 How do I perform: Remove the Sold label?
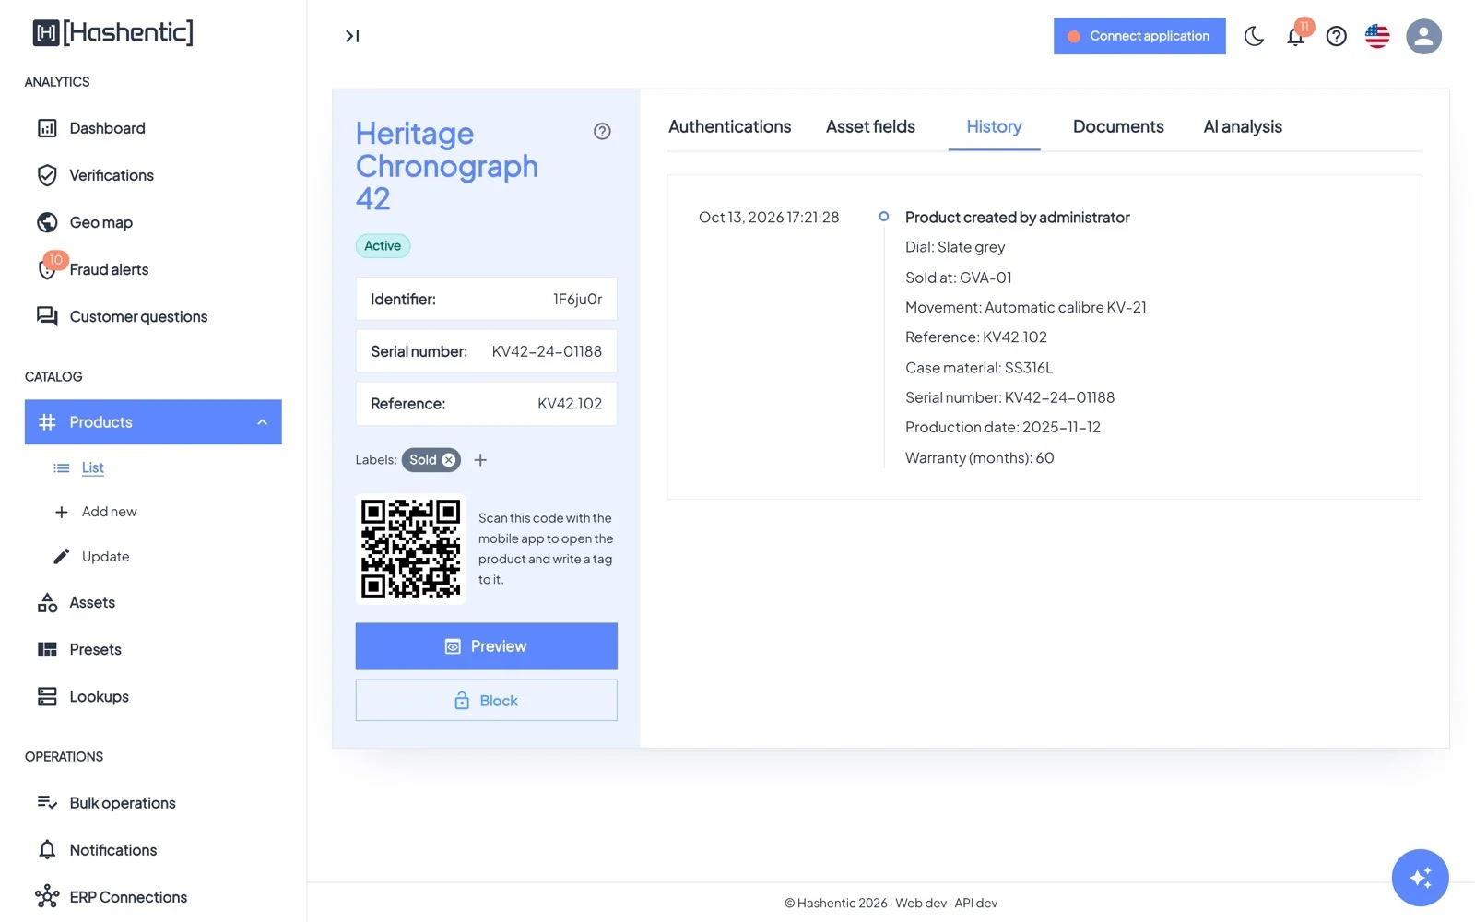coord(448,460)
